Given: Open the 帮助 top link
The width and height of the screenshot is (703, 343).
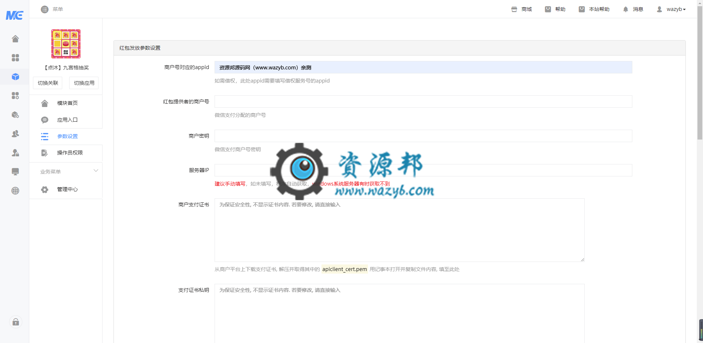Looking at the screenshot, I should [560, 9].
